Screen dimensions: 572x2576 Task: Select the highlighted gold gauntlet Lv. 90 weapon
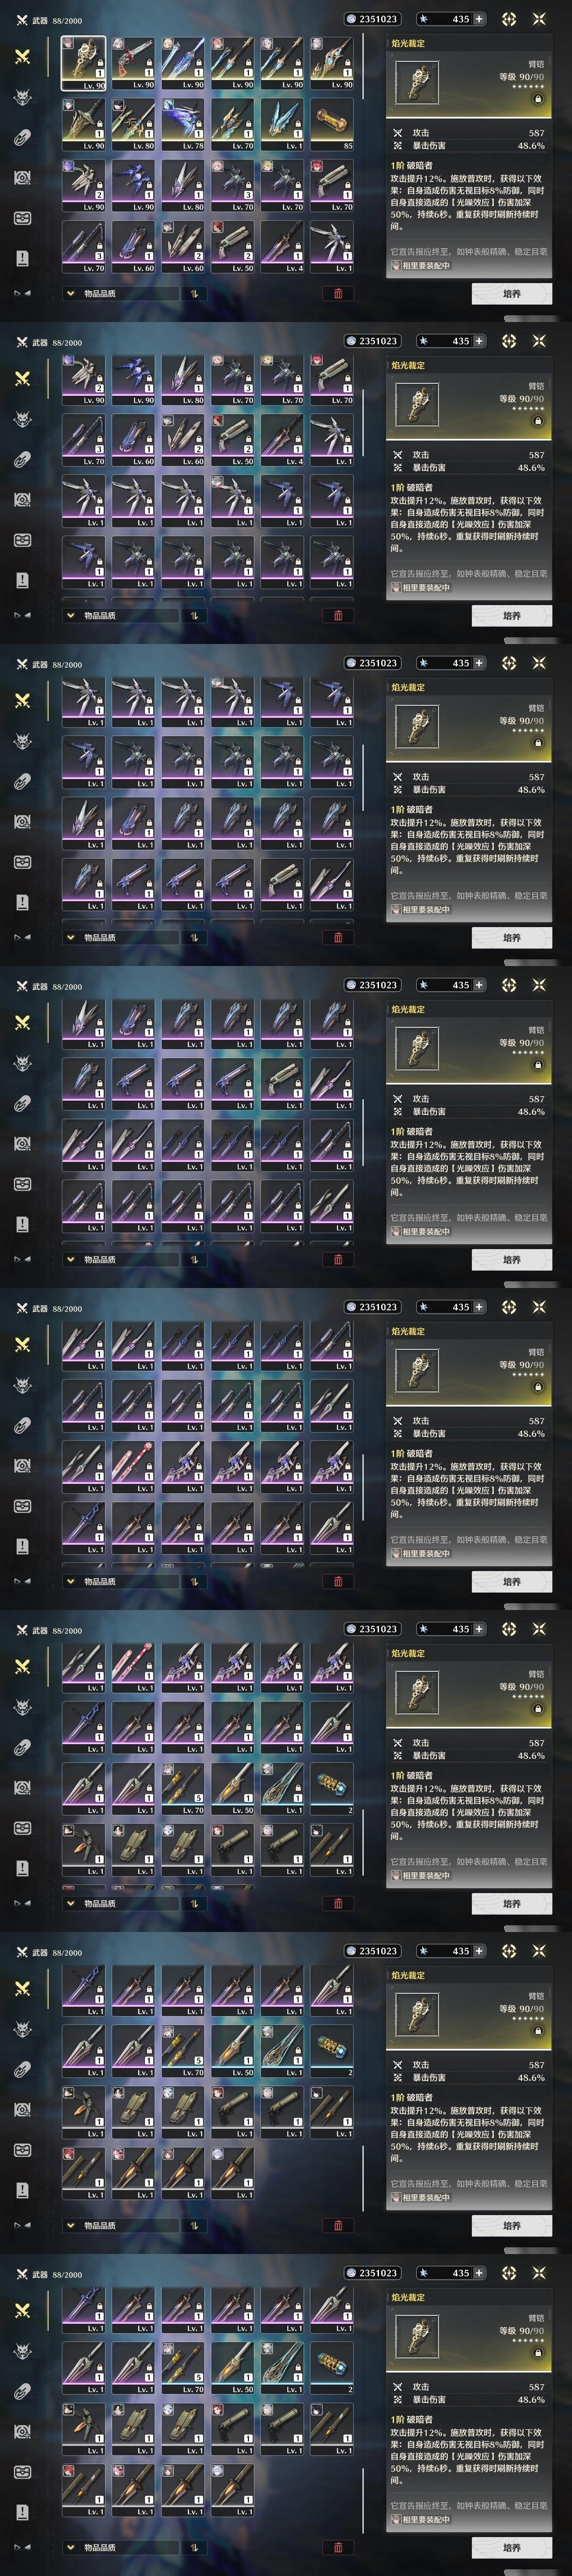84,64
